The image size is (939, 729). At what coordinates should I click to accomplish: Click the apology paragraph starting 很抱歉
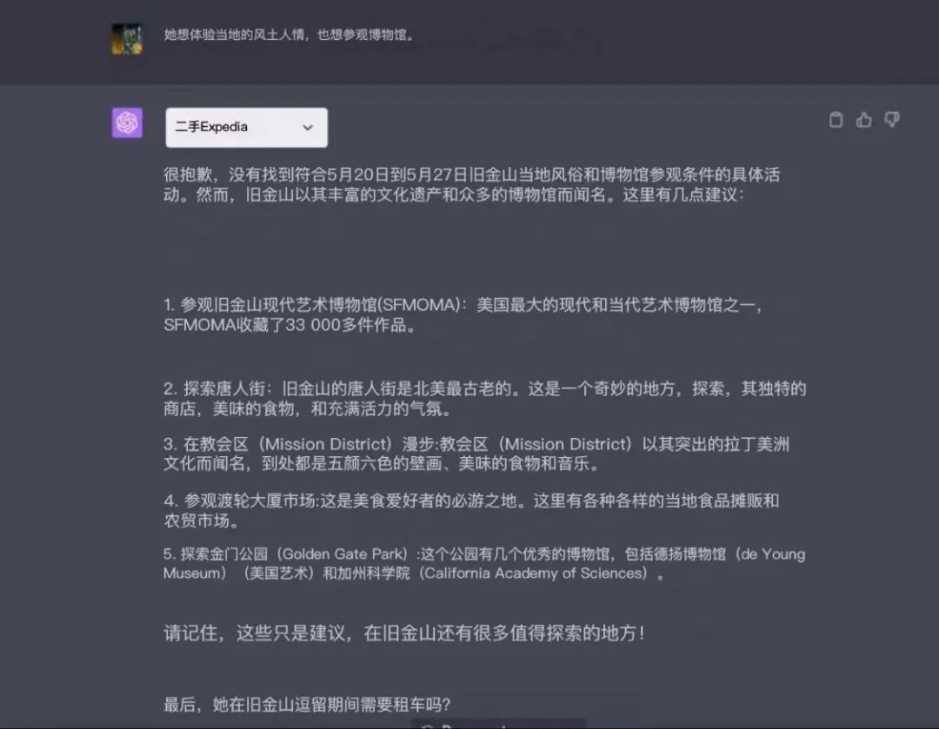472,185
